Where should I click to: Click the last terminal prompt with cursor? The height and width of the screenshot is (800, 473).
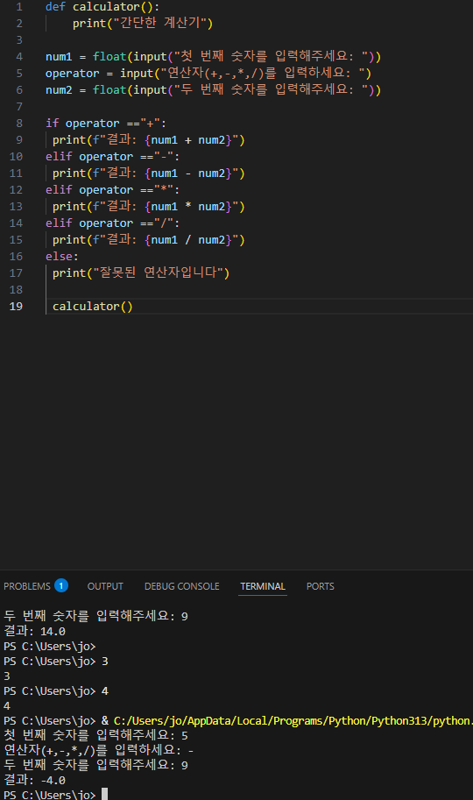pos(55,794)
